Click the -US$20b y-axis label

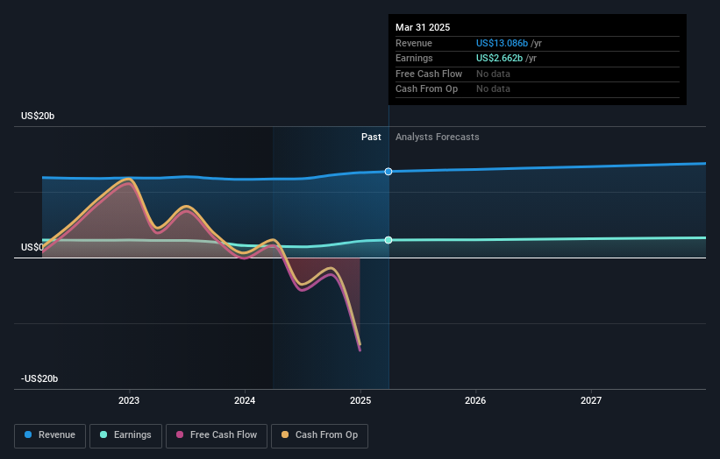click(x=39, y=378)
